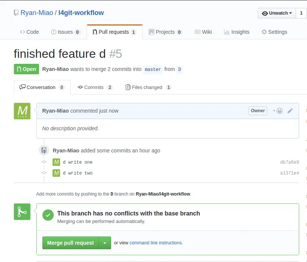
Task: Switch to the Issues tab
Action: pos(65,32)
